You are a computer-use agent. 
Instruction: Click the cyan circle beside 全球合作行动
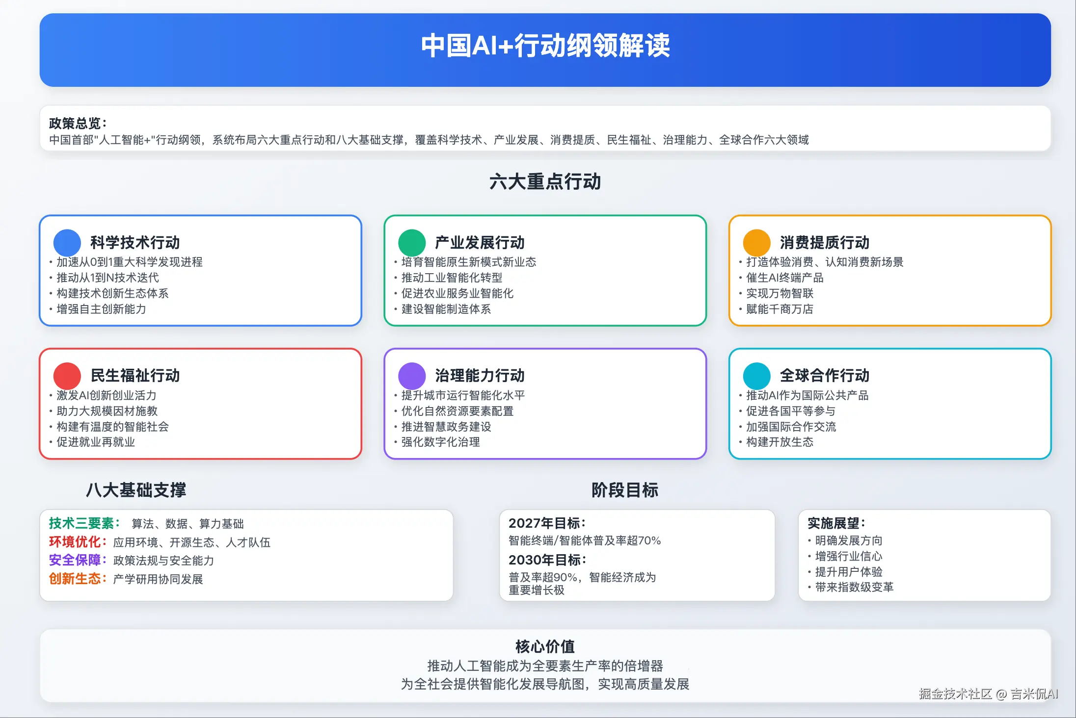[756, 376]
